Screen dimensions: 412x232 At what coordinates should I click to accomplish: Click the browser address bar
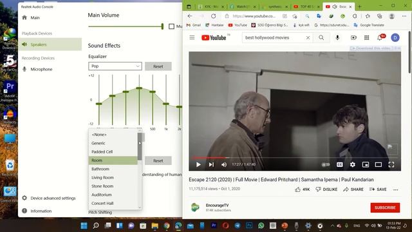click(x=254, y=16)
